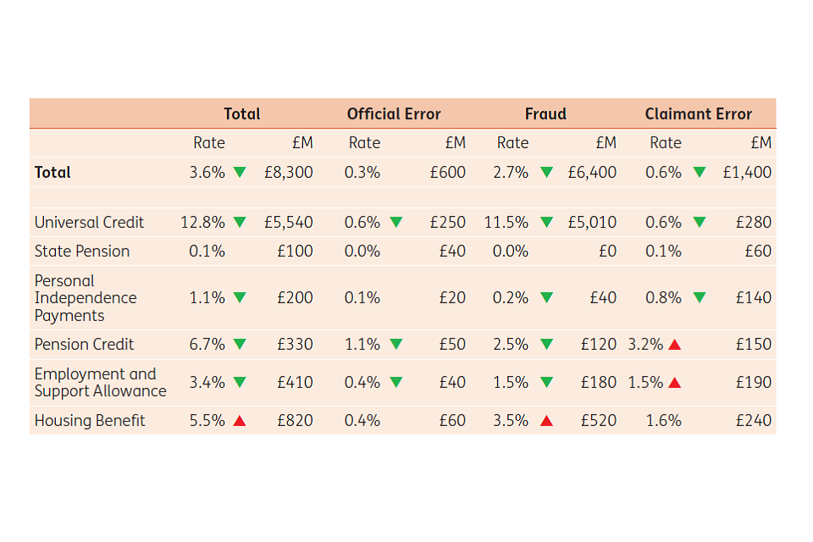
Task: Click the Fraud column header
Action: (x=545, y=113)
